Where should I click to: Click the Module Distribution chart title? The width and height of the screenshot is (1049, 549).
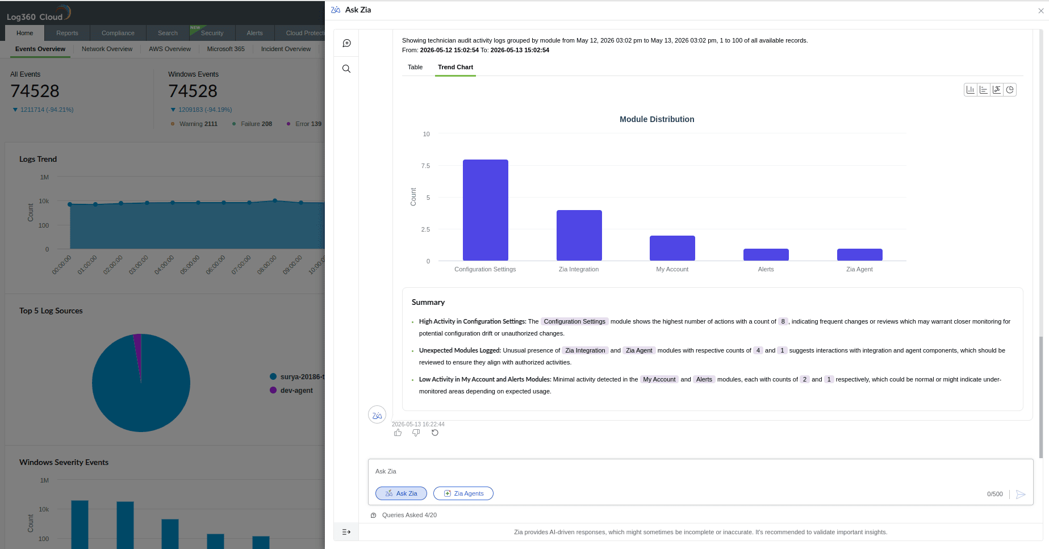657,119
